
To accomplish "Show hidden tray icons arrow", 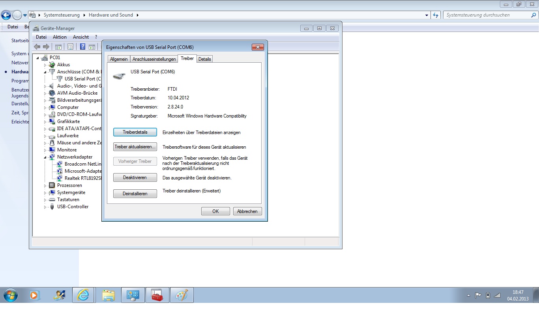I will click(468, 295).
